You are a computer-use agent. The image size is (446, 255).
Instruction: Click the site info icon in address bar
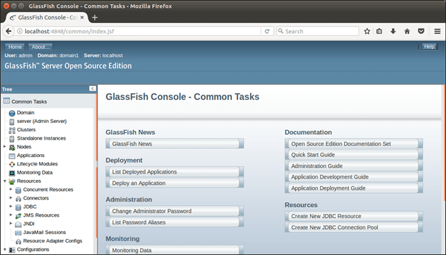19,31
